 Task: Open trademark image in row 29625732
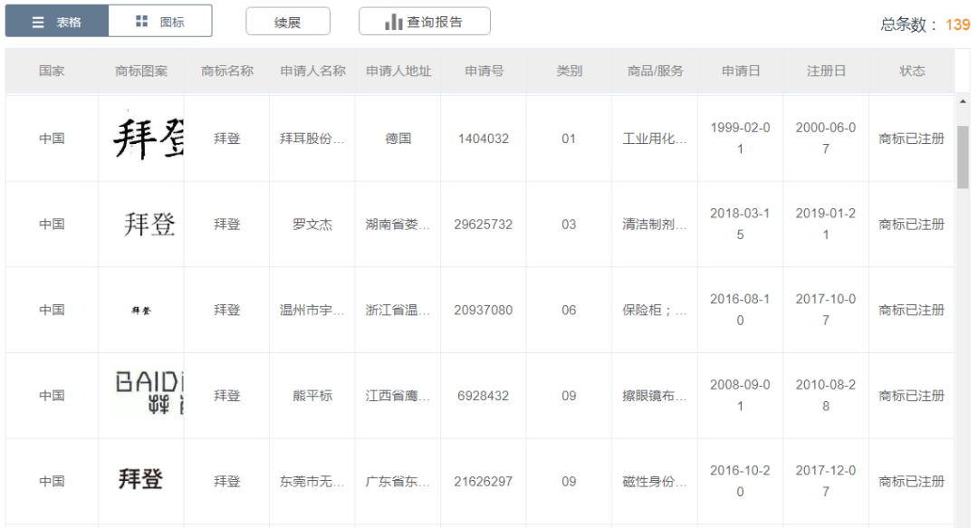(x=149, y=224)
